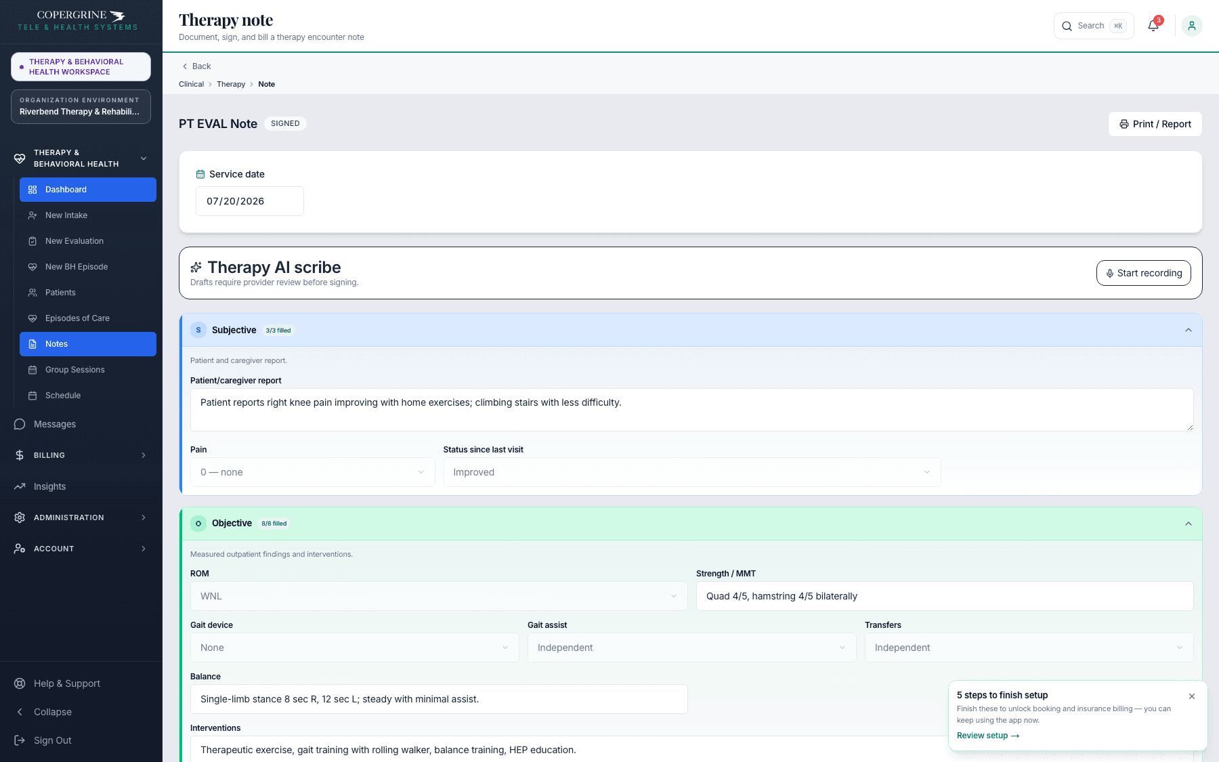Click the printer icon in Print / Report
This screenshot has height=762, width=1219.
1124,124
